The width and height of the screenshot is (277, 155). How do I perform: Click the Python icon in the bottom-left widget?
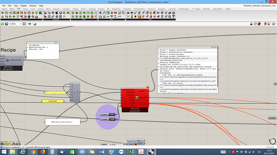click(10, 143)
